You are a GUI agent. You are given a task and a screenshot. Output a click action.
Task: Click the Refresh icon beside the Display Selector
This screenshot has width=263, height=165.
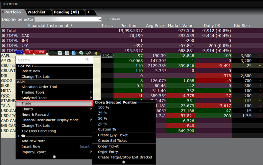pos(107,19)
